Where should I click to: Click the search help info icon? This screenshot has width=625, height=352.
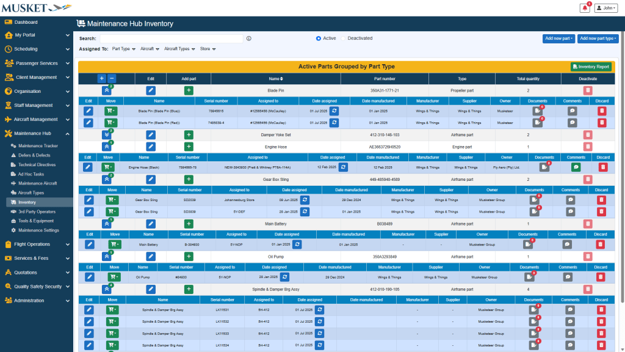click(x=249, y=38)
